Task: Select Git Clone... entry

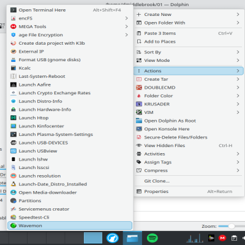Action: click(189, 181)
